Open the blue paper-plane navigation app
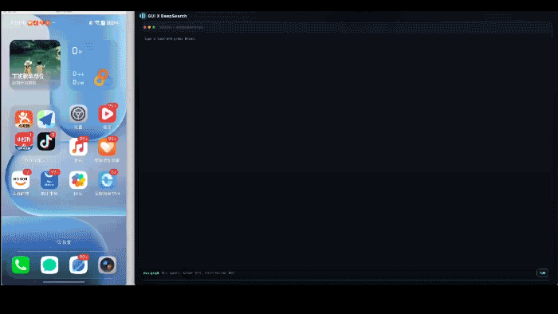558x314 pixels. coord(46,119)
